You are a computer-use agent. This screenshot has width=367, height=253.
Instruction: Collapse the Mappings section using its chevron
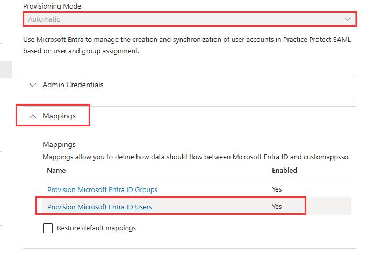pos(33,116)
